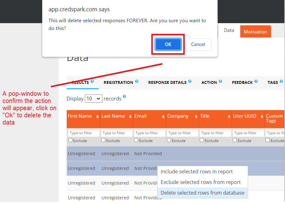Sort the Company column with its sort icon
The image size is (285, 204).
tap(196, 116)
